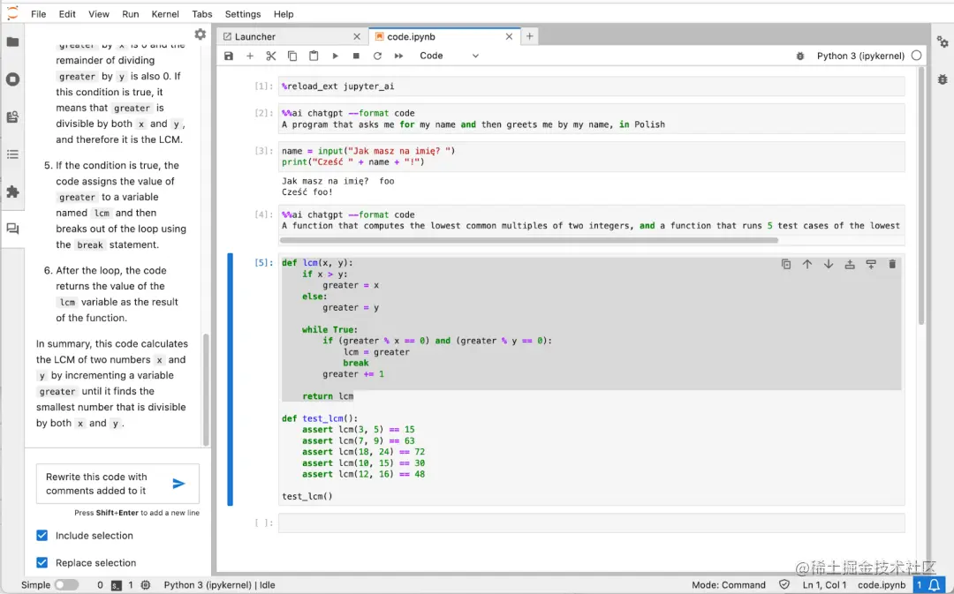This screenshot has height=594, width=954.
Task: Click the chat panel vertical scrollbar
Action: point(206,389)
